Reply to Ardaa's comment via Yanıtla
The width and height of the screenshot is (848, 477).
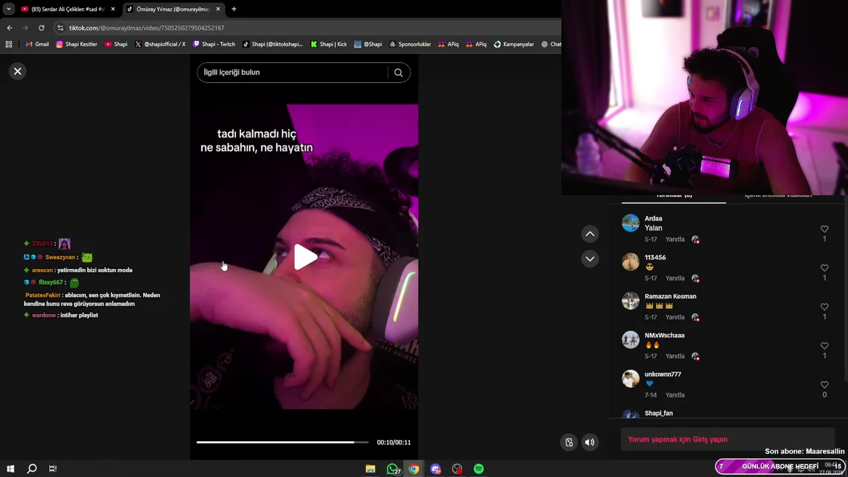click(x=674, y=239)
